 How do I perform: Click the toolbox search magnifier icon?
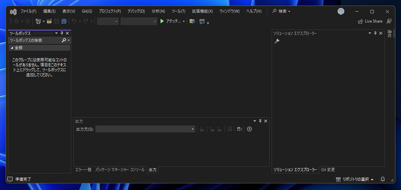coord(64,40)
